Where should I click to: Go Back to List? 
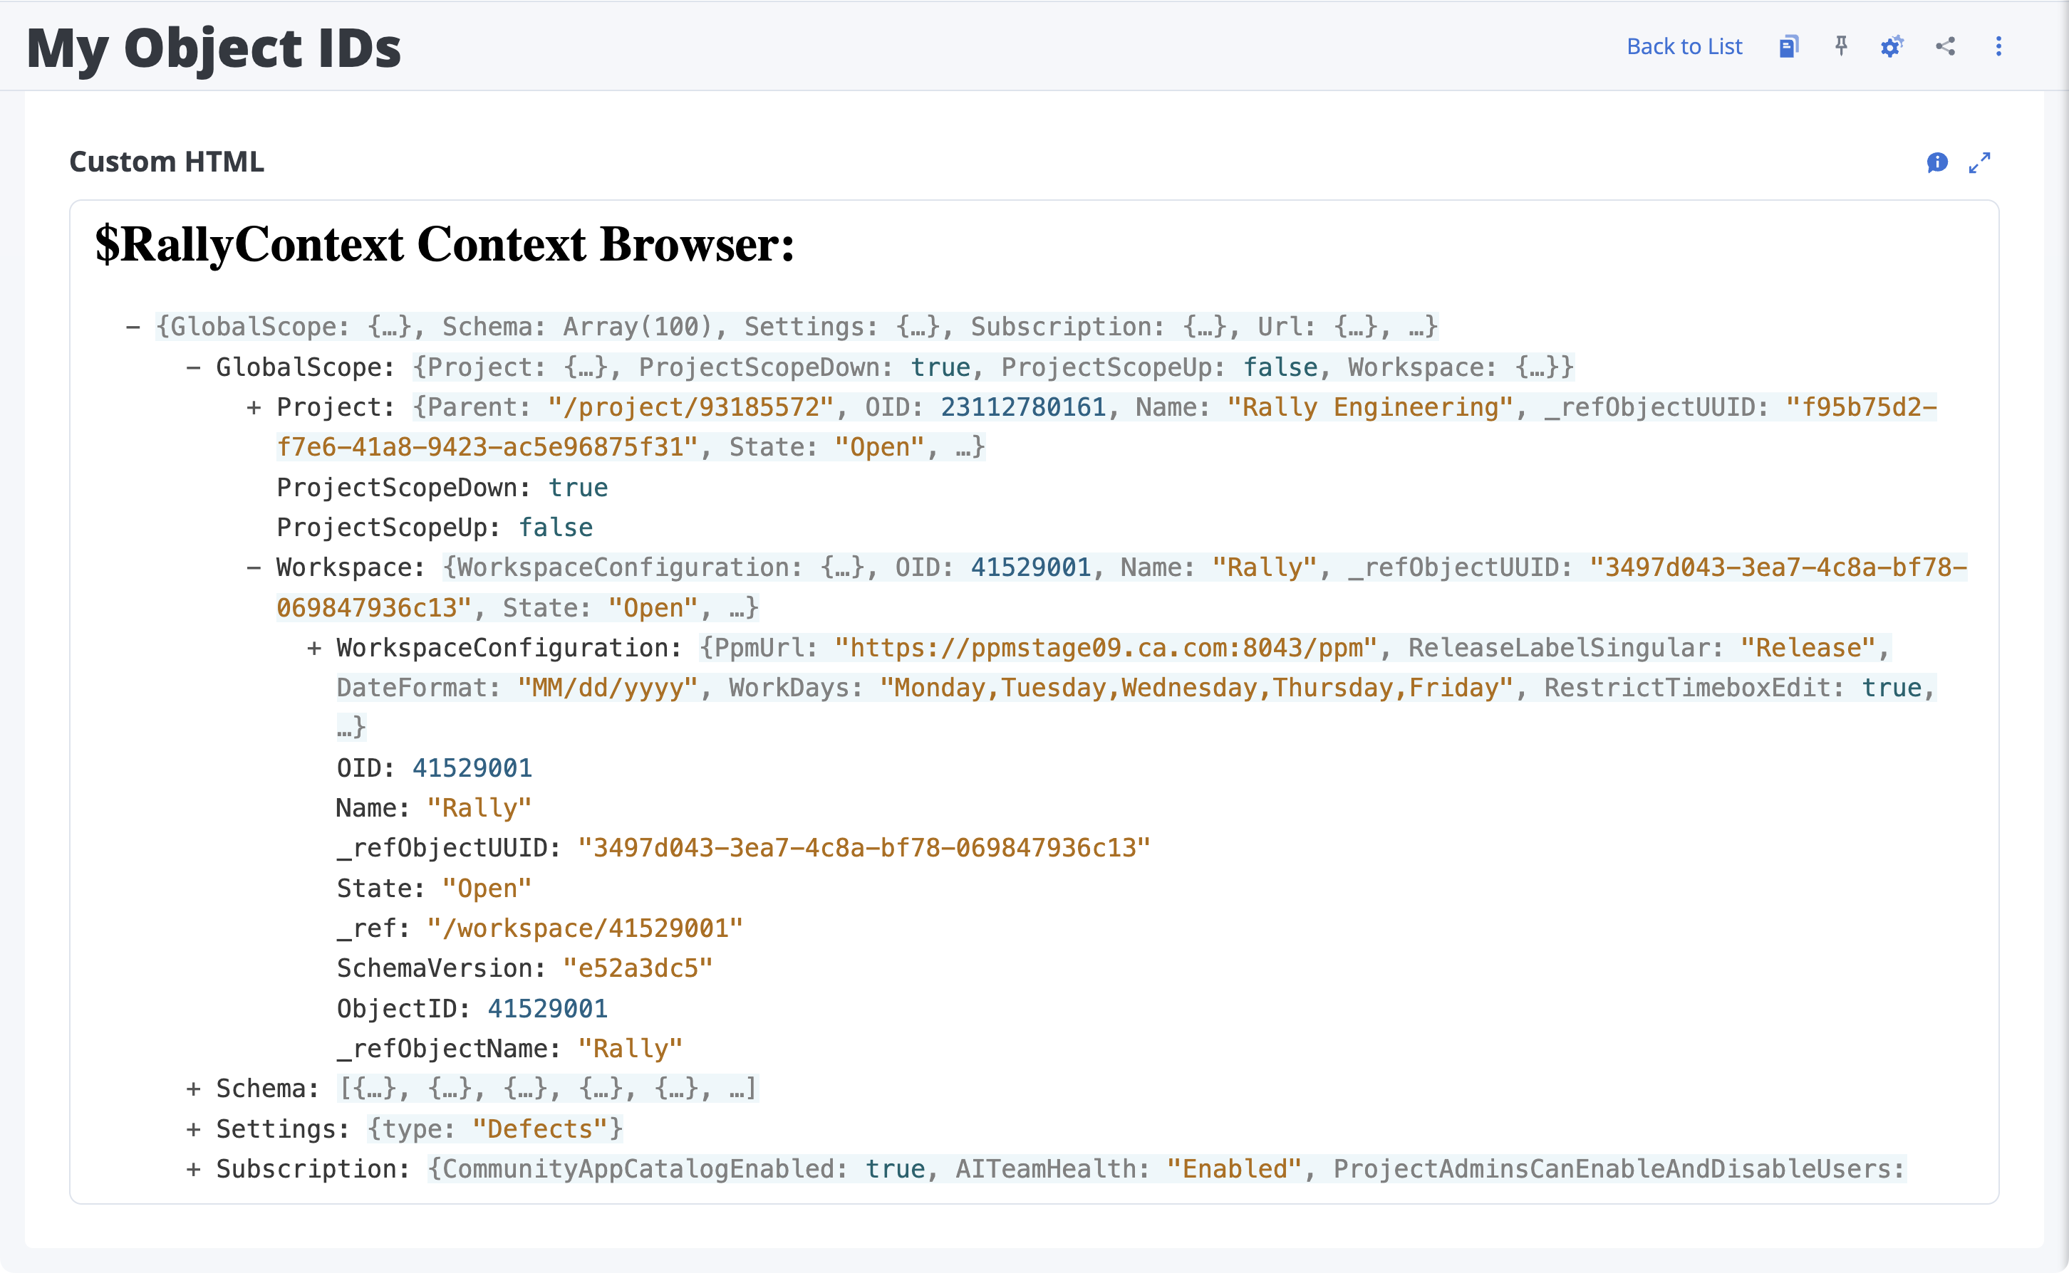[1684, 46]
